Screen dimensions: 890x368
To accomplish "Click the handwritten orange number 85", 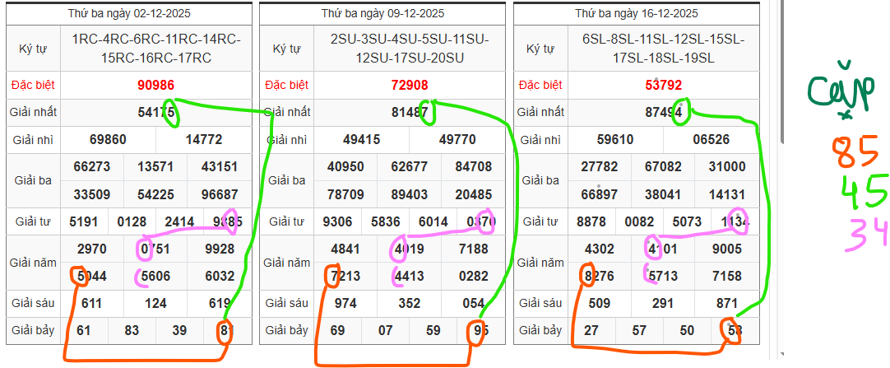I will [846, 153].
